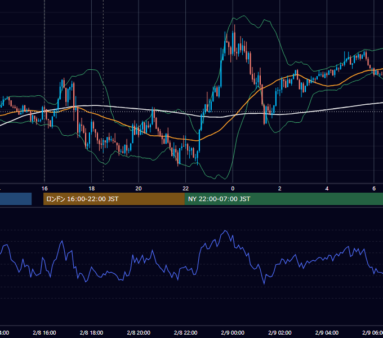Click the 2 hour label on upper axis
The image size is (383, 338).
coord(280,189)
